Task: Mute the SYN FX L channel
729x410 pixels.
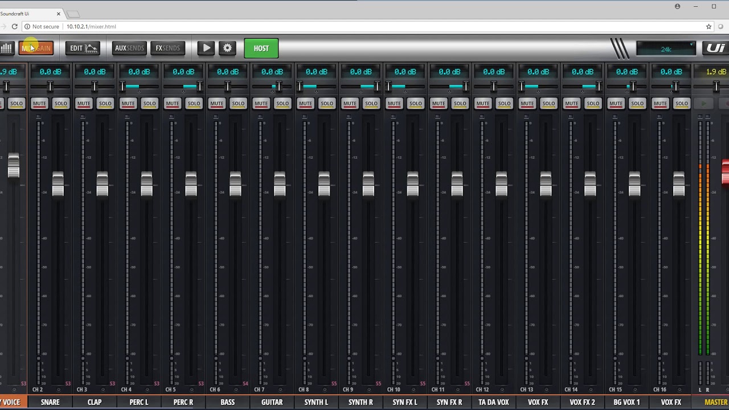Action: click(395, 104)
